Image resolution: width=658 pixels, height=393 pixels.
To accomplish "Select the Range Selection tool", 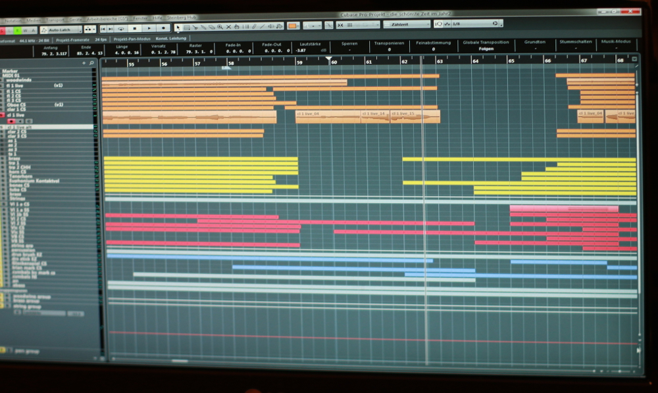I will point(186,27).
